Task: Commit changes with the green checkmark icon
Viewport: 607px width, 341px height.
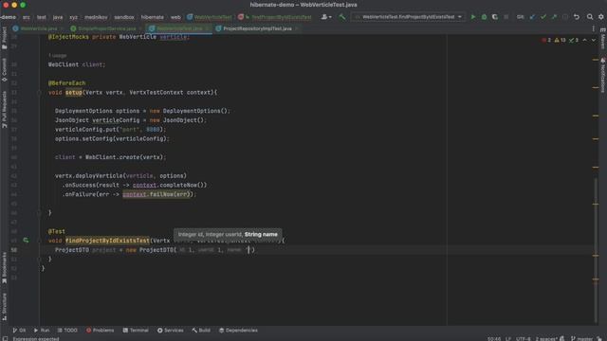Action: point(543,17)
